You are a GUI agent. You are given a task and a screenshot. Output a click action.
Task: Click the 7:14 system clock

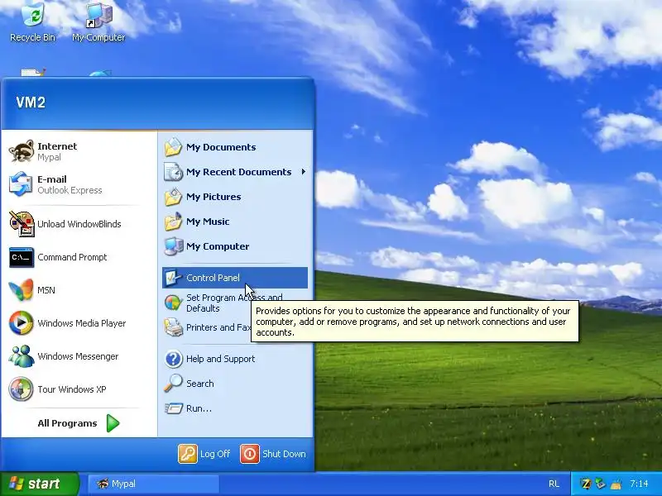639,484
